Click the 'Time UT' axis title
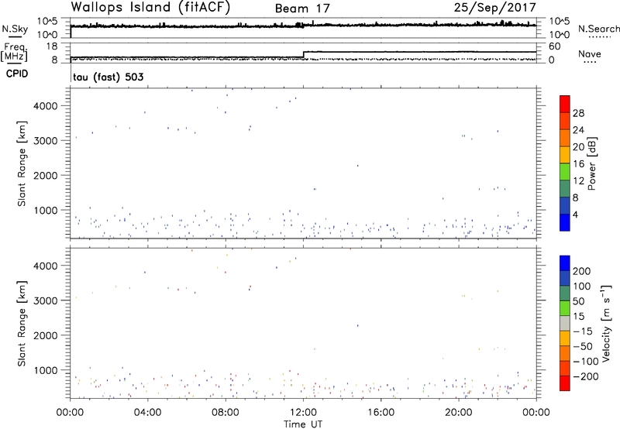 tap(303, 424)
